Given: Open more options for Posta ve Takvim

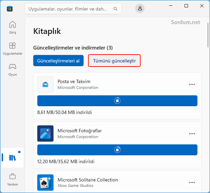Looking at the screenshot, I should tap(192, 84).
